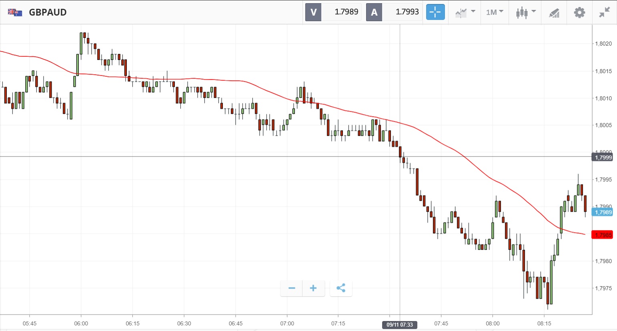Click the 06:00 time axis label

81,323
